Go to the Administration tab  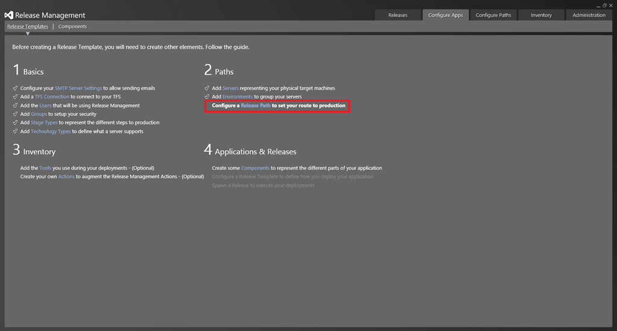pos(589,15)
